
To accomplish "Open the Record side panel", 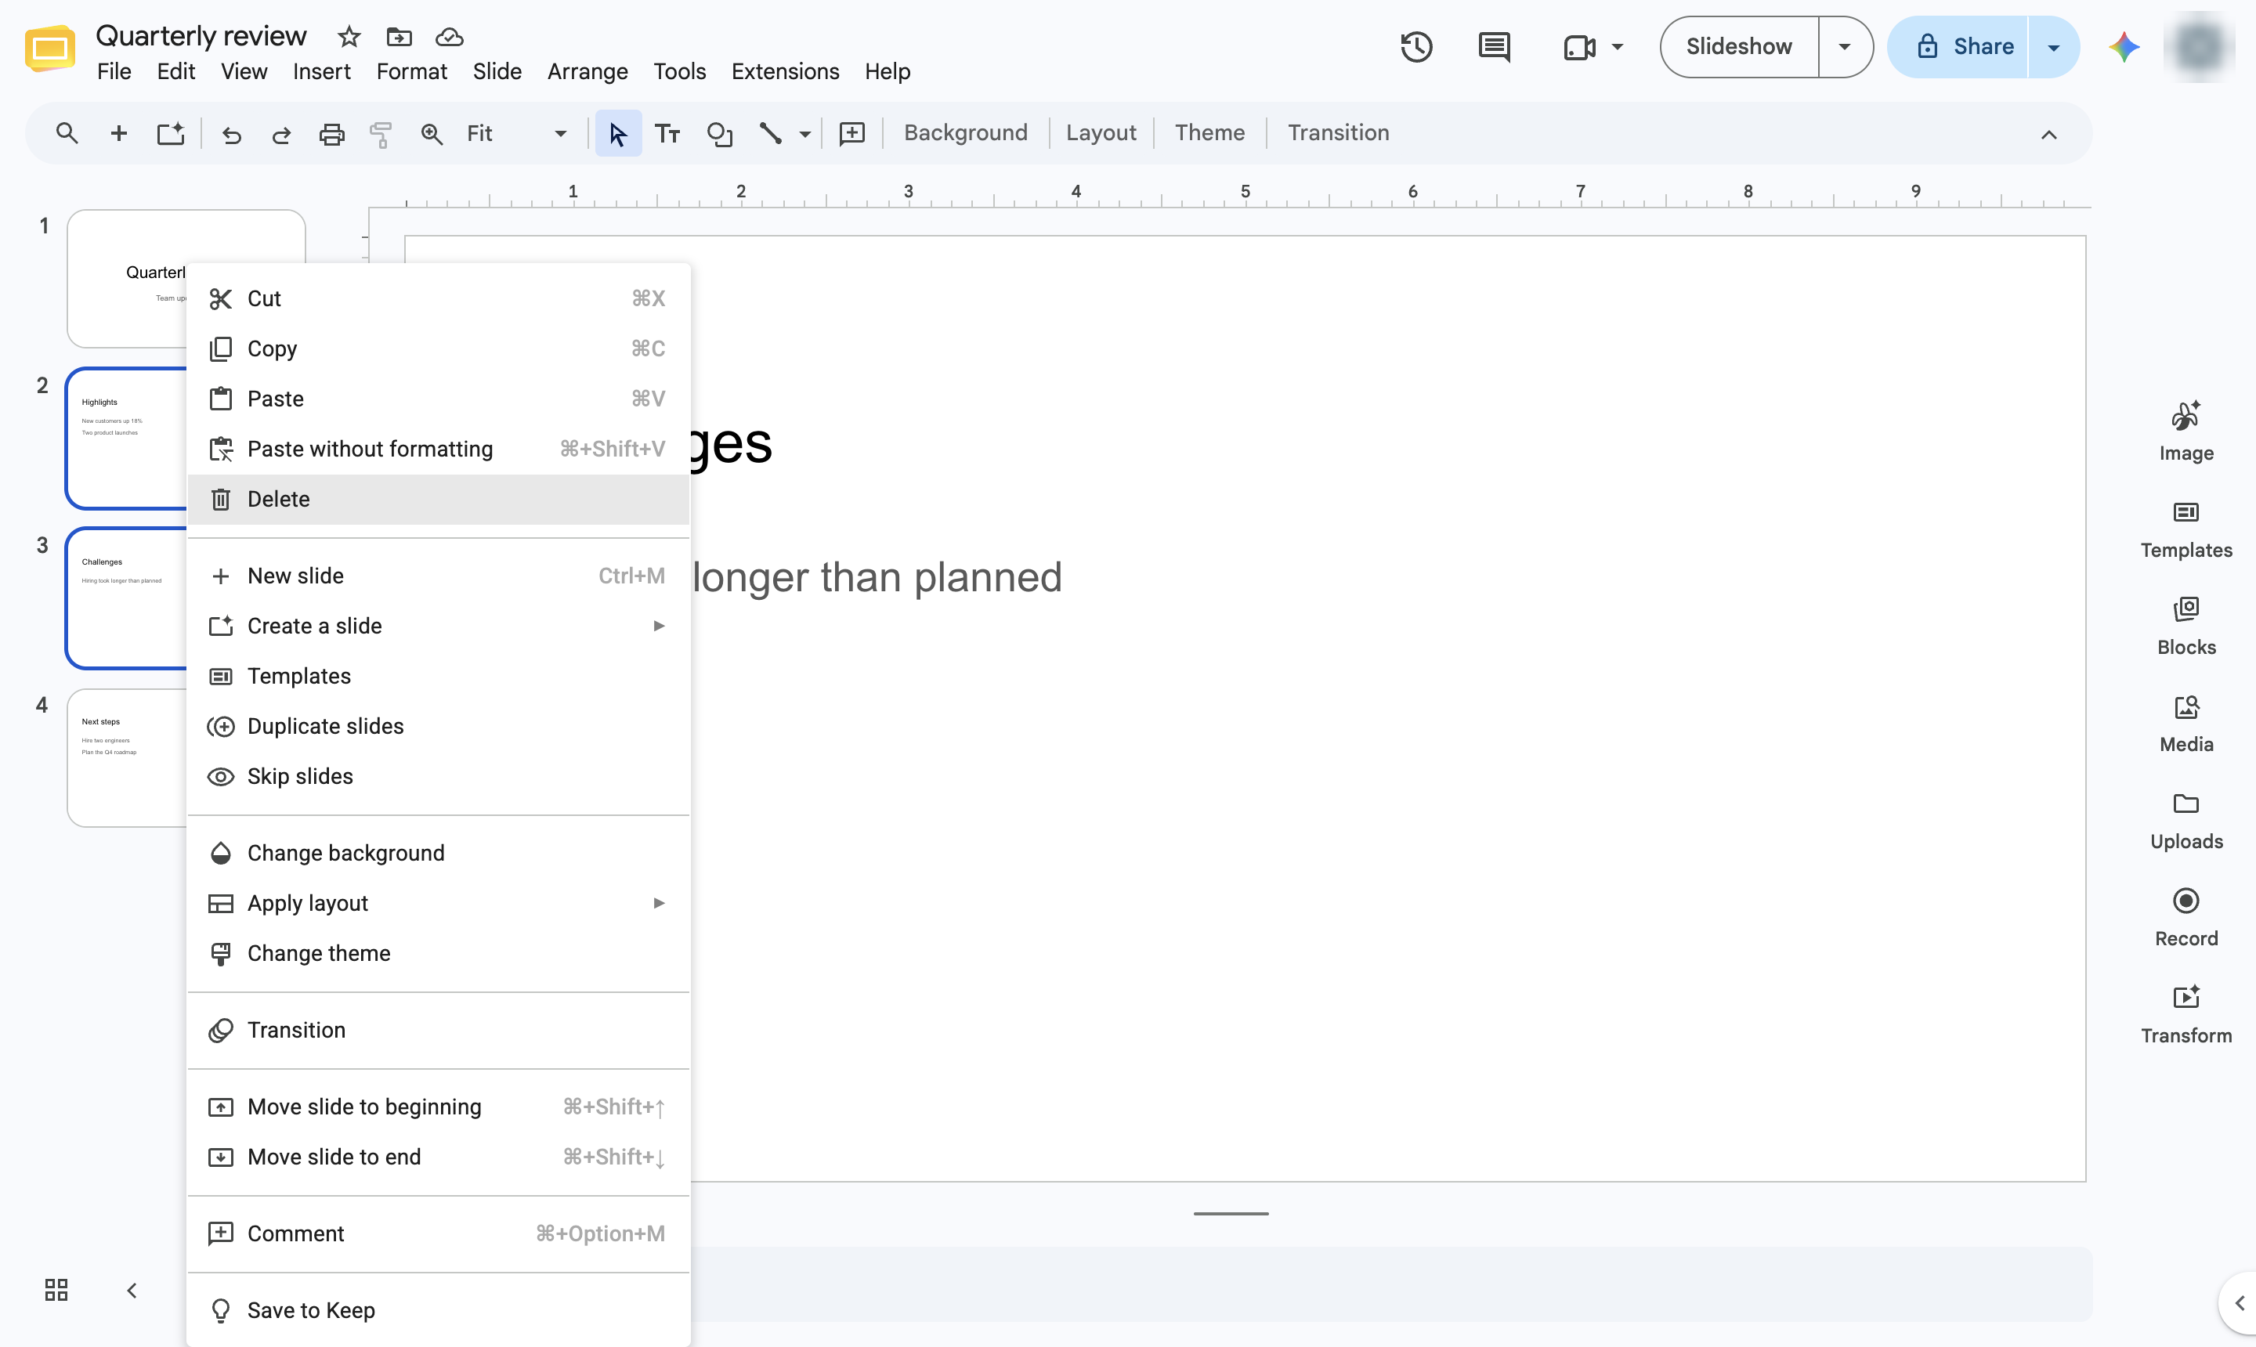I will 2186,918.
